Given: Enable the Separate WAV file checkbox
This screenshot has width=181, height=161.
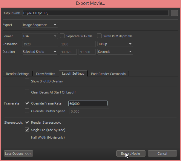Looking at the screenshot, I should (62, 36).
